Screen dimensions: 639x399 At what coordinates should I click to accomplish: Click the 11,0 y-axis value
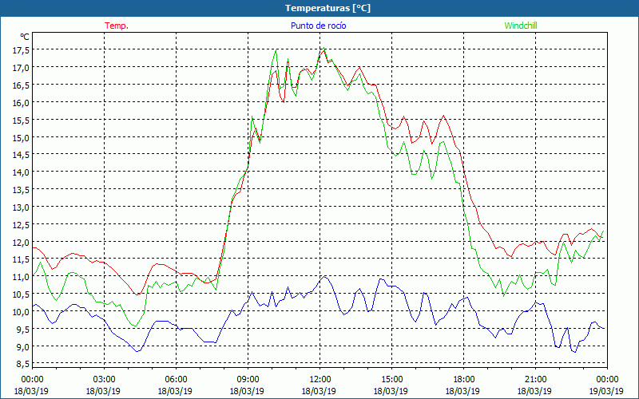pos(22,277)
